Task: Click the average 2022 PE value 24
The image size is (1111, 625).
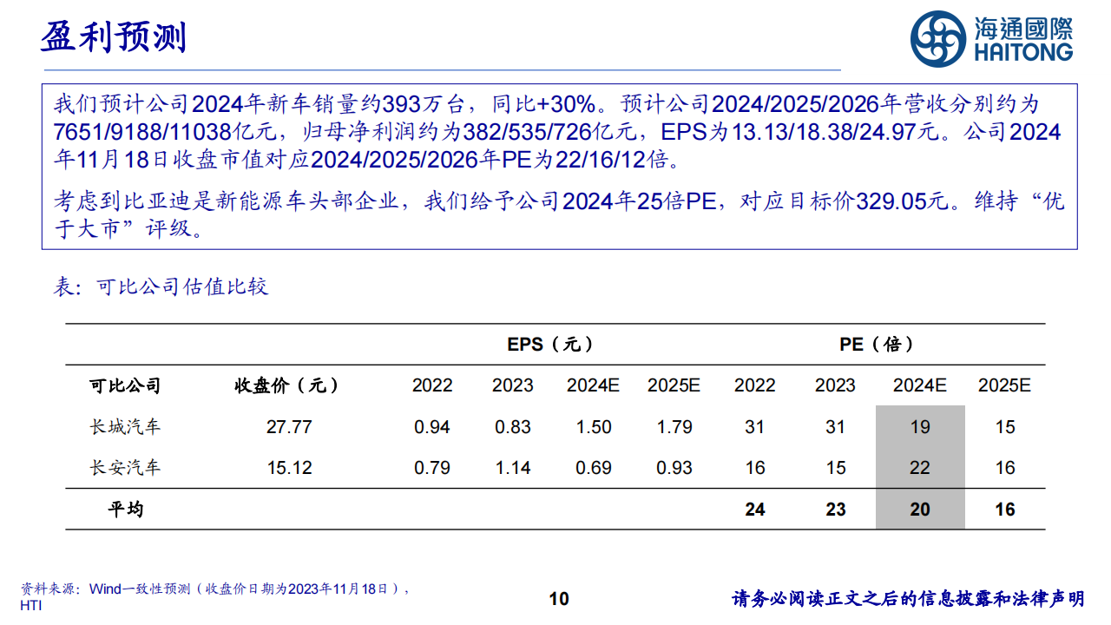Action: 755,510
